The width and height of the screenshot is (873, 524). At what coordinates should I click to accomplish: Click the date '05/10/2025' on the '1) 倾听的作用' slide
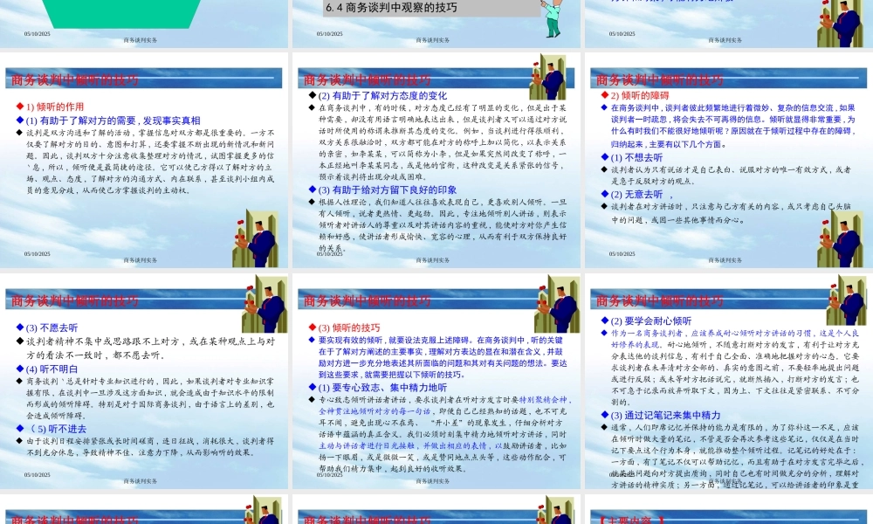pyautogui.click(x=38, y=254)
